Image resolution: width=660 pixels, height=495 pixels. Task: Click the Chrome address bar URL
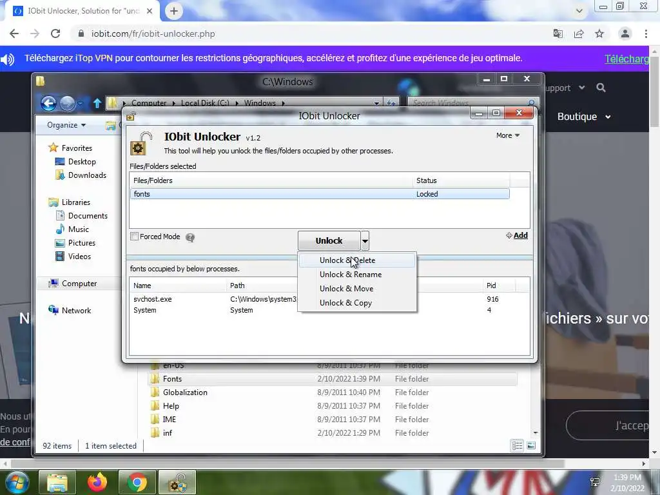click(153, 34)
